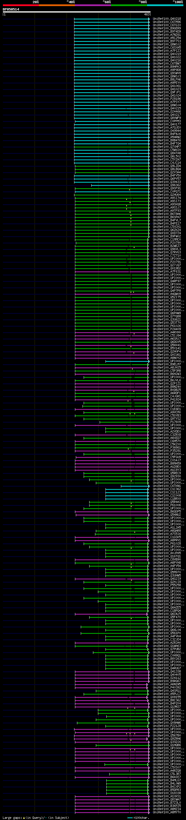
Task: Open hit UniRef100_B4FVL7
Action: pyautogui.click(x=167, y=220)
